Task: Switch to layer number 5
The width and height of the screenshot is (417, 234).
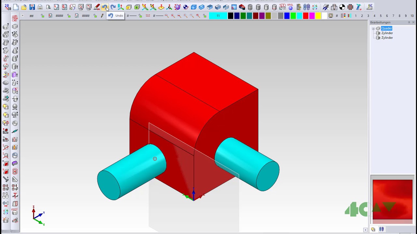Action: (381, 16)
